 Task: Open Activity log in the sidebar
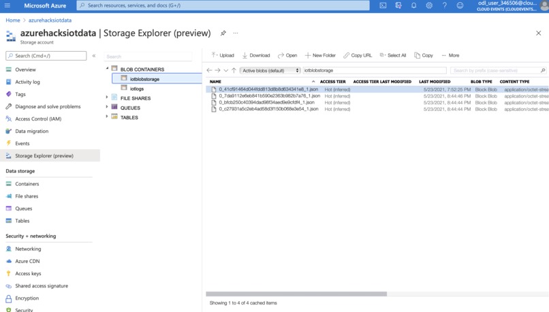pos(27,82)
